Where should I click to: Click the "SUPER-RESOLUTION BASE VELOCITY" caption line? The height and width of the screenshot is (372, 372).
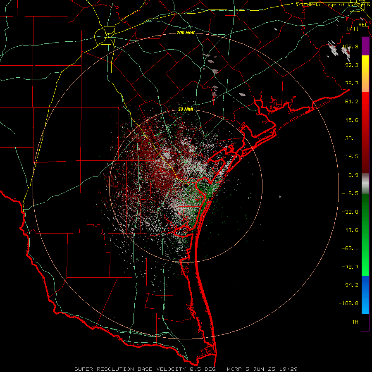coord(186,369)
